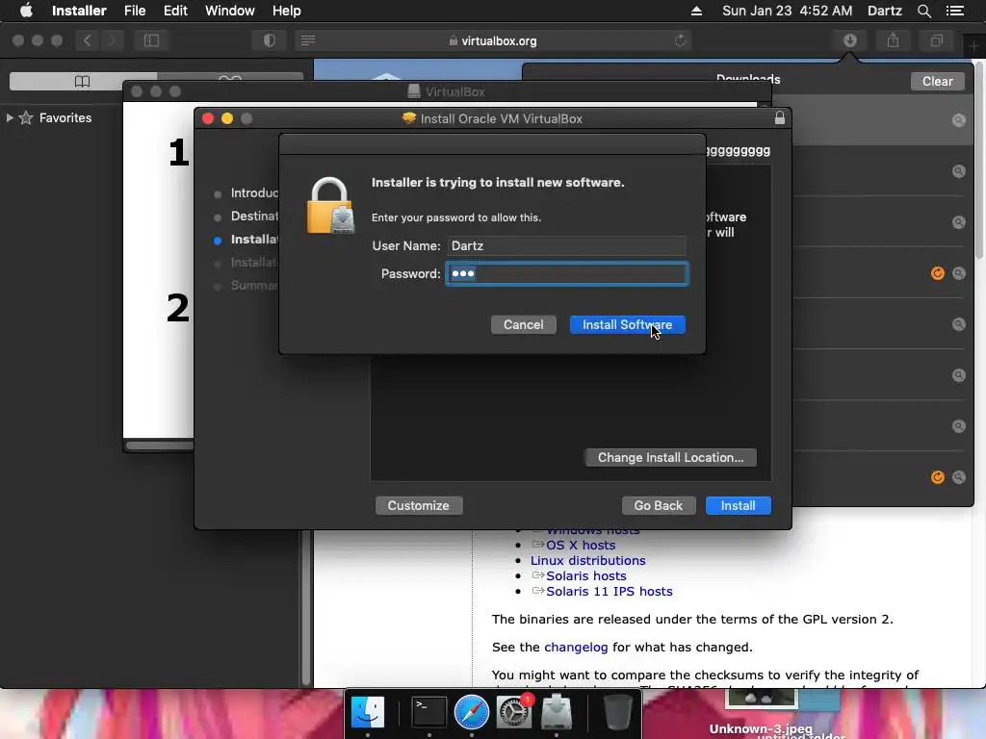986x739 pixels.
Task: Show Safari downloads popover icon
Action: point(849,40)
